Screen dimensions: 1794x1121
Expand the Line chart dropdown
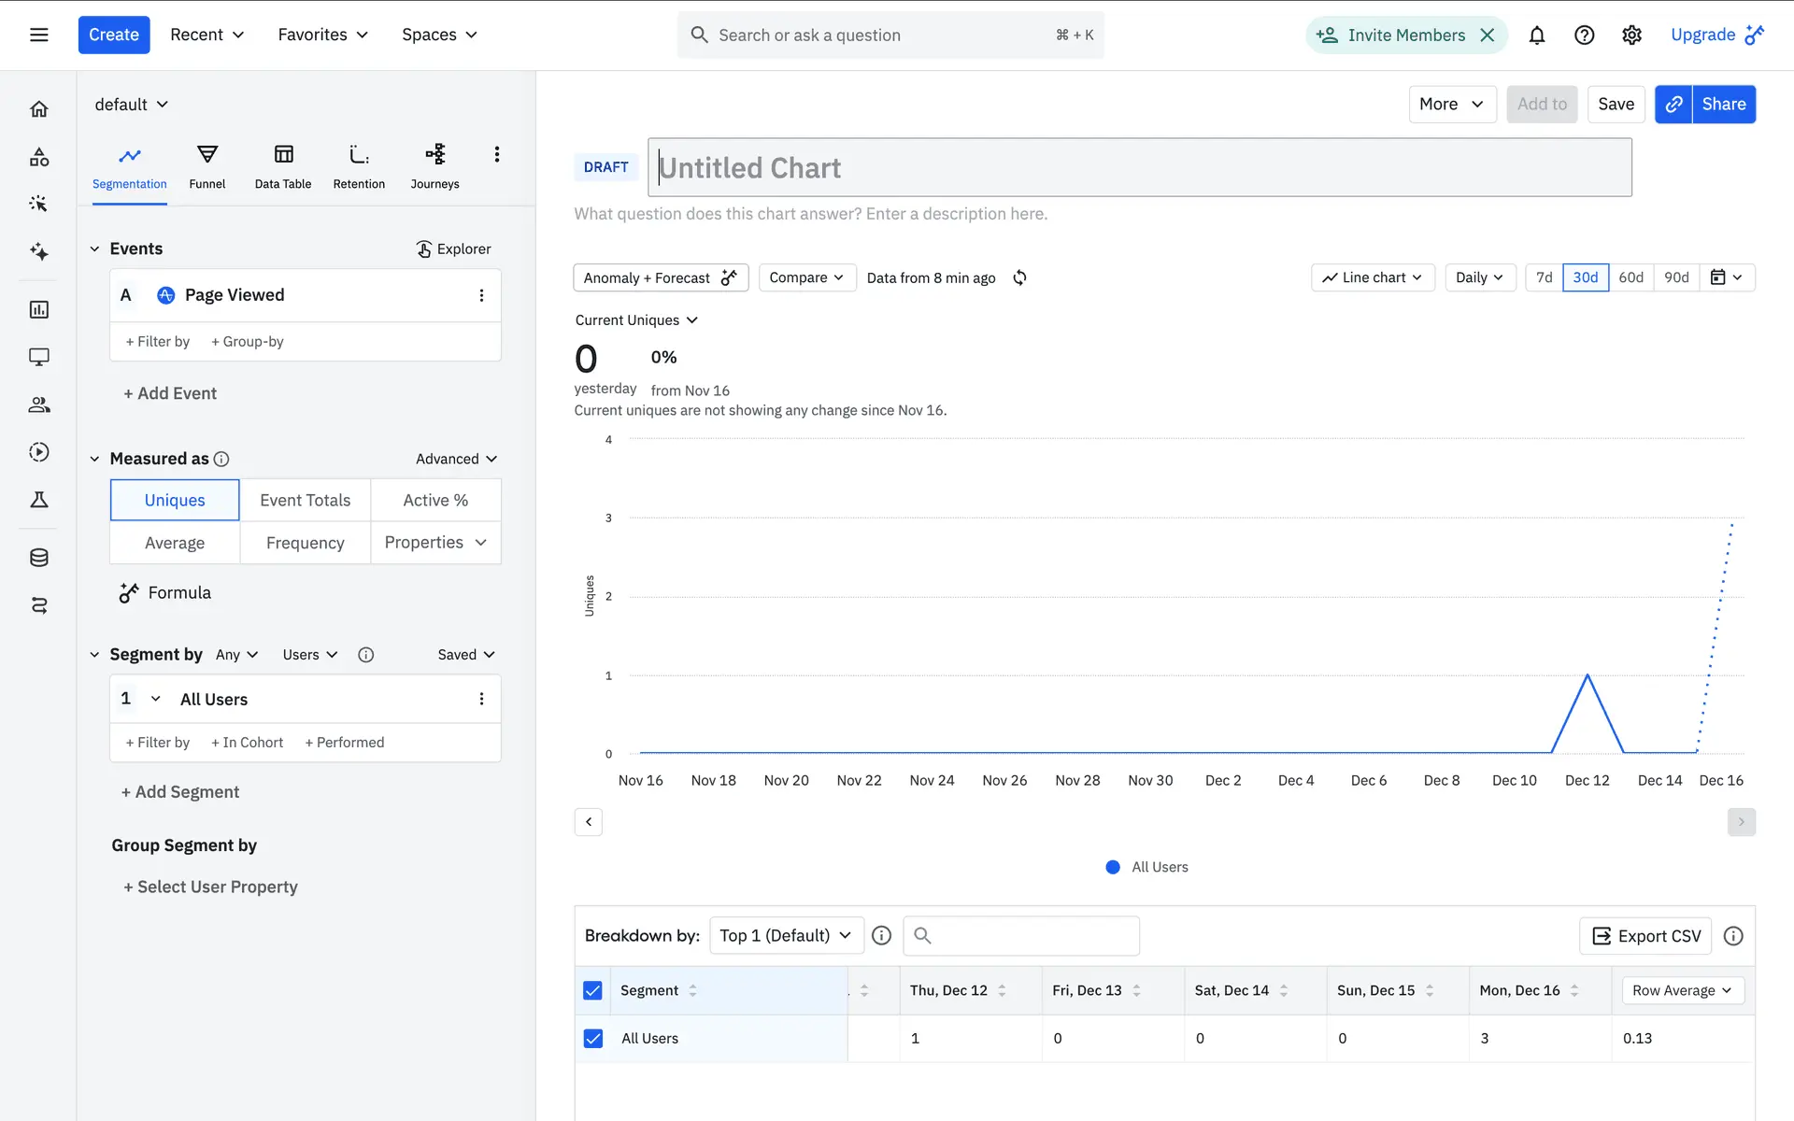1372,277
